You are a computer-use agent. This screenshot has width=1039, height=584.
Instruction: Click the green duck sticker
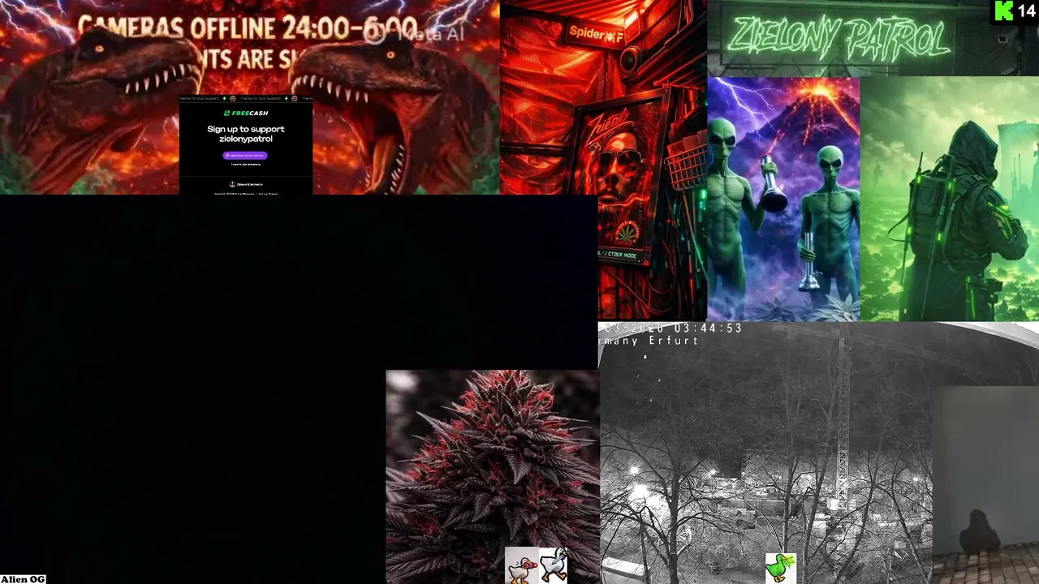[x=780, y=568]
